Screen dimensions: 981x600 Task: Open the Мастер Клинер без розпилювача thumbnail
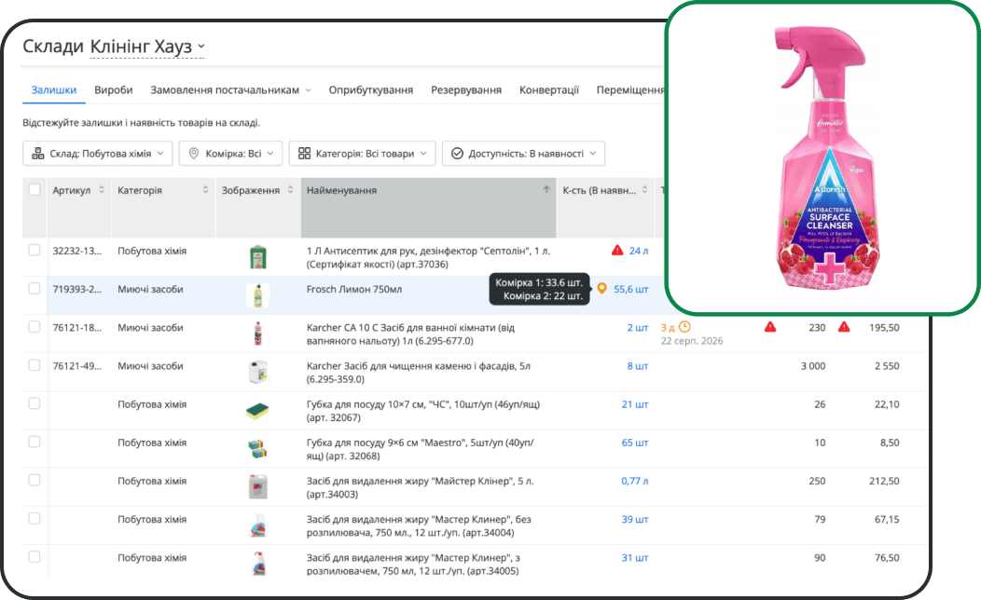[258, 525]
